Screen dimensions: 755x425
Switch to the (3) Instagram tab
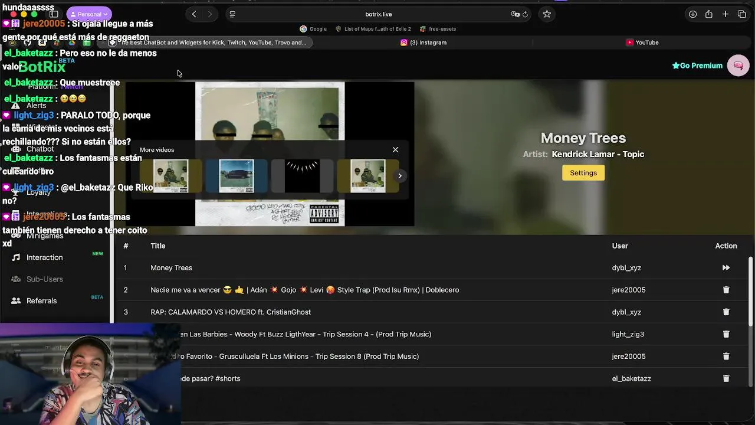click(424, 42)
